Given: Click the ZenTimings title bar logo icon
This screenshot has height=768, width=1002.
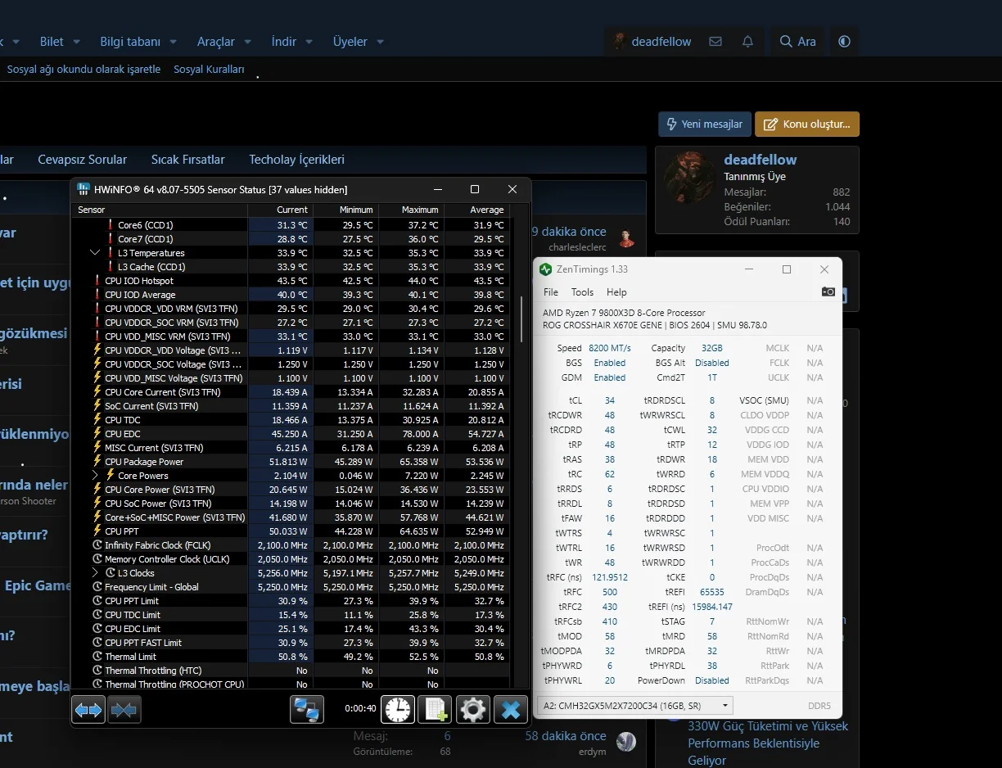Looking at the screenshot, I should [x=546, y=269].
